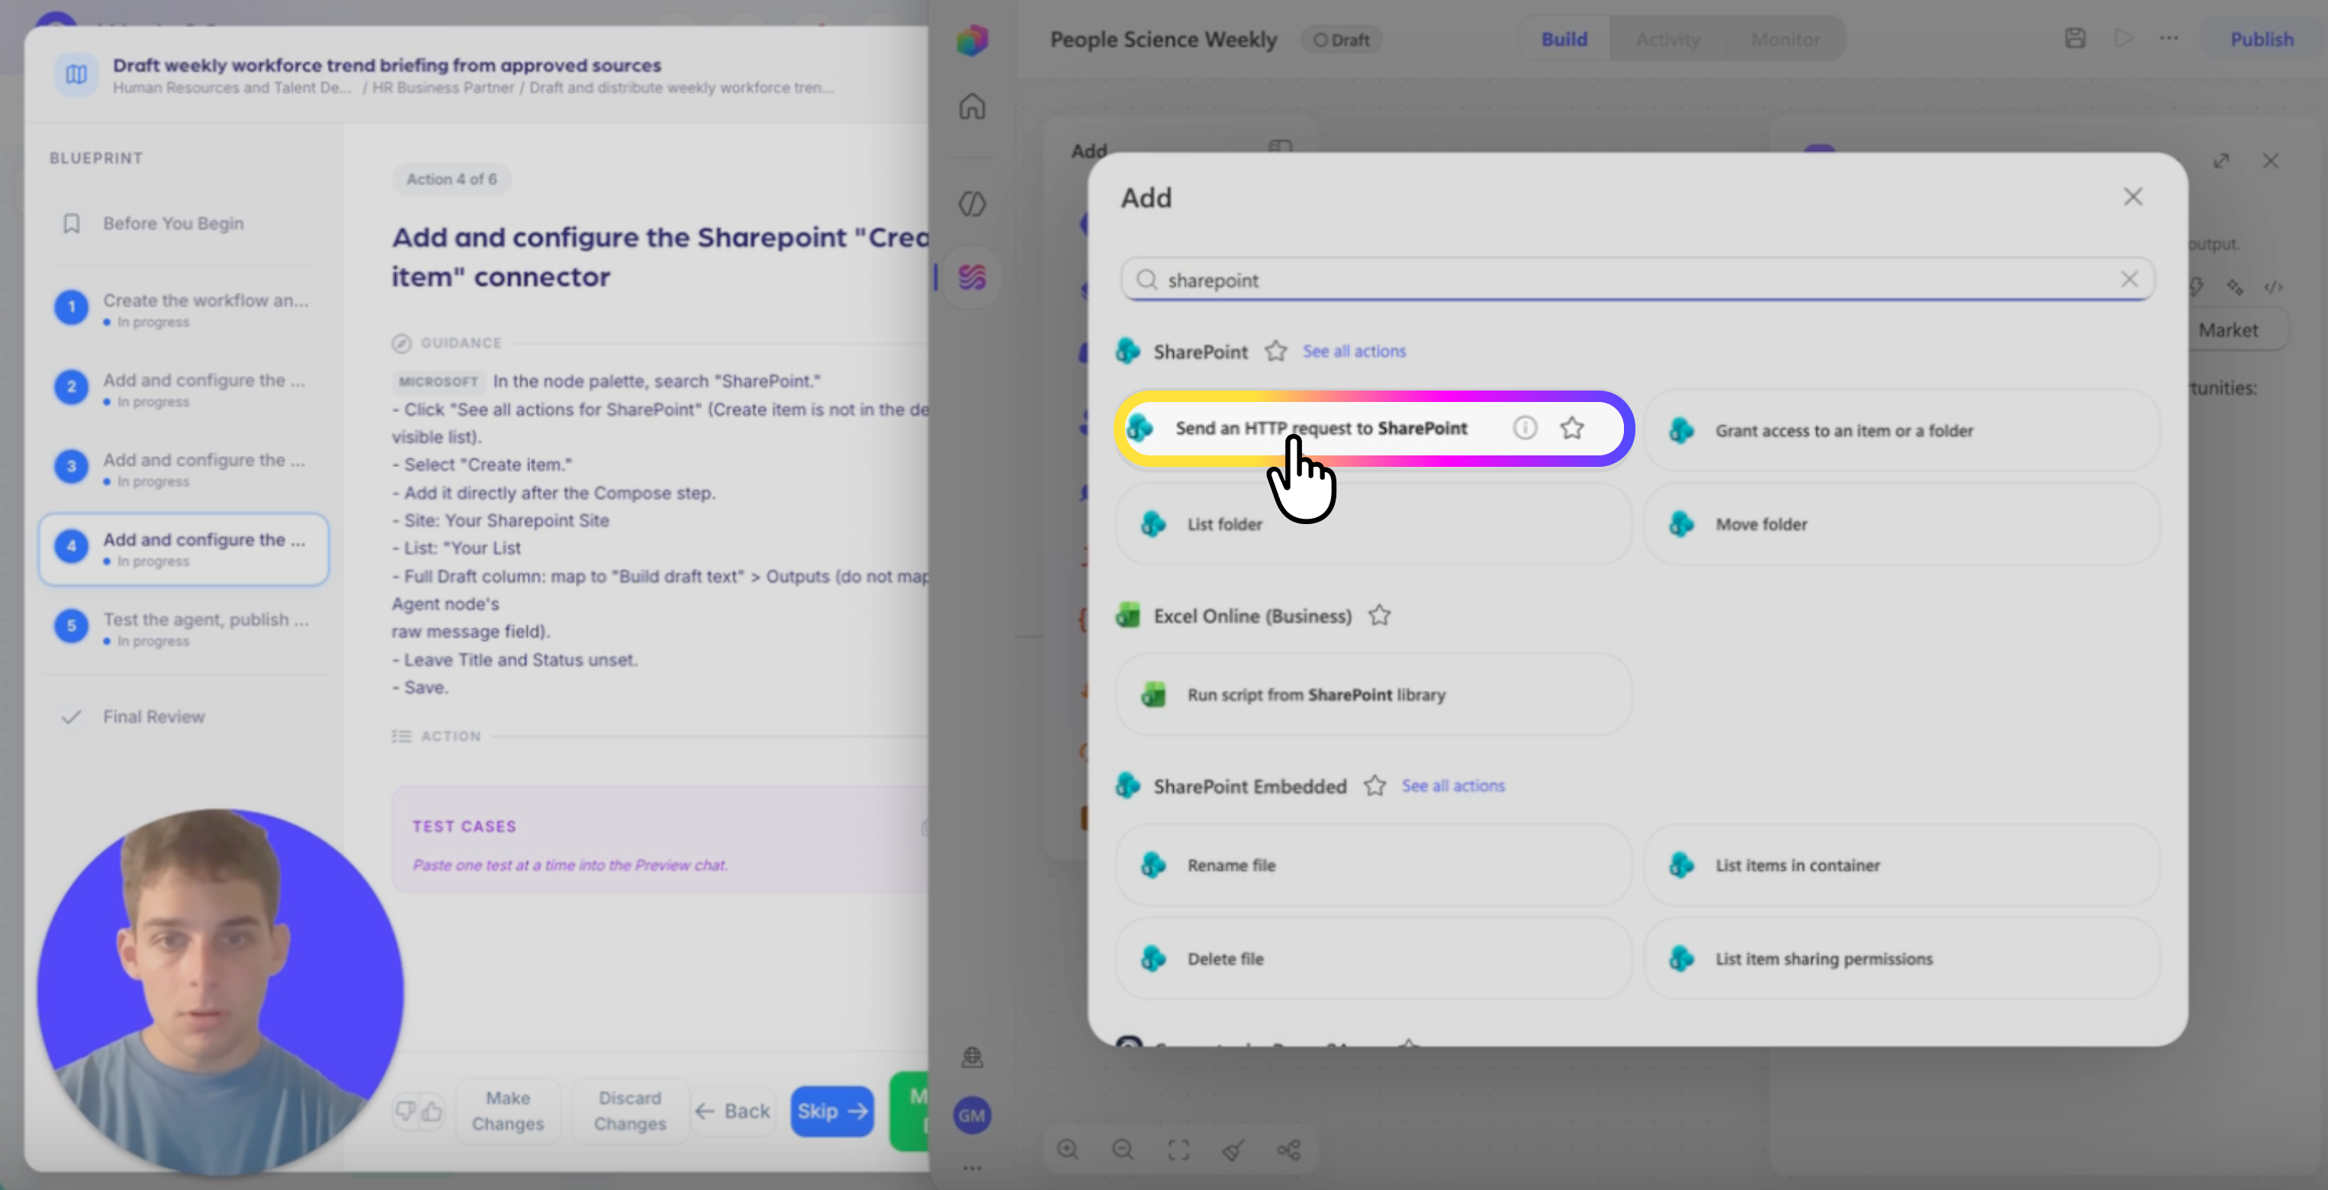Close the right side panel
This screenshot has height=1190, width=2328.
point(2270,161)
